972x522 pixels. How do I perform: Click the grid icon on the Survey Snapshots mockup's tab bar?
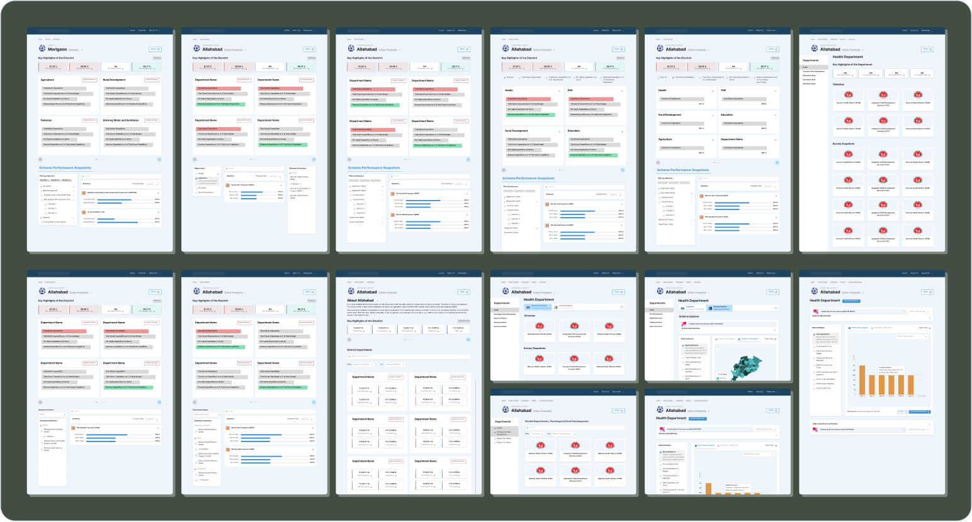click(556, 307)
